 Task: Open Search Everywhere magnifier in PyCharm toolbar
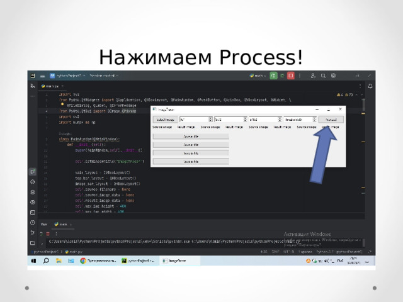(x=323, y=75)
